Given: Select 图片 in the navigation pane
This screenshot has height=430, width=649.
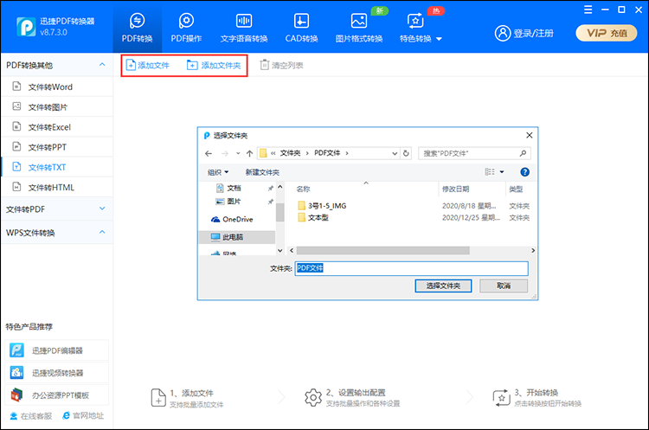Looking at the screenshot, I should [235, 202].
